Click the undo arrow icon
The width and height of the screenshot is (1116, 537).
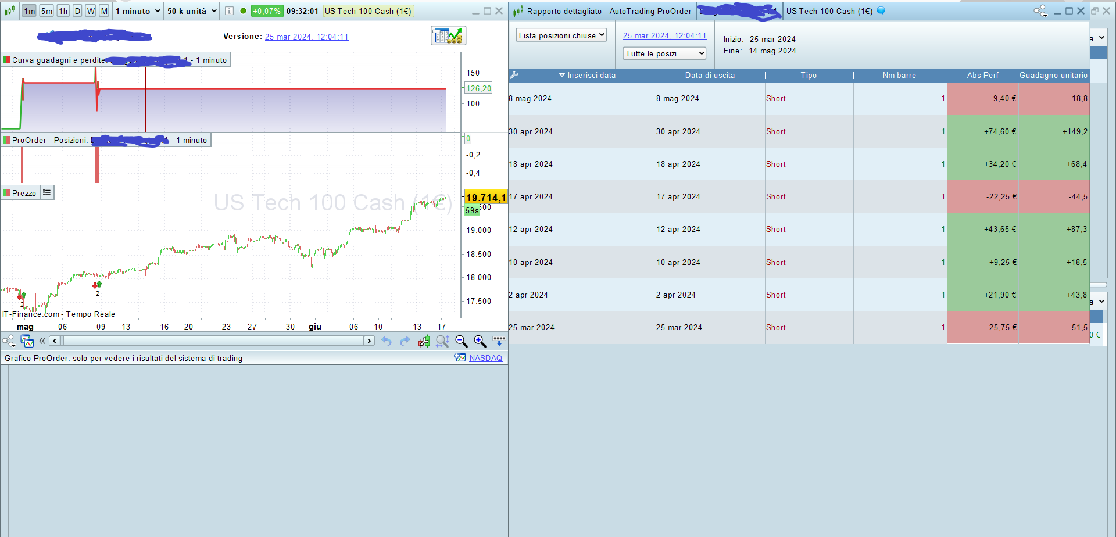[x=387, y=341]
